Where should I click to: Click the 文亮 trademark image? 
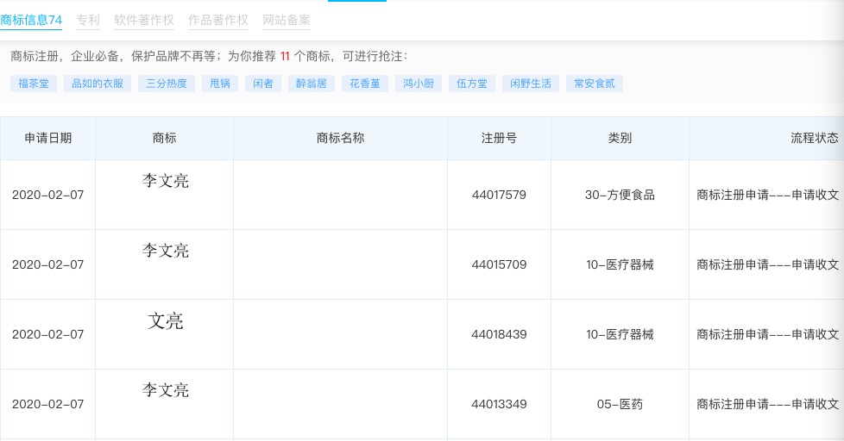(166, 321)
